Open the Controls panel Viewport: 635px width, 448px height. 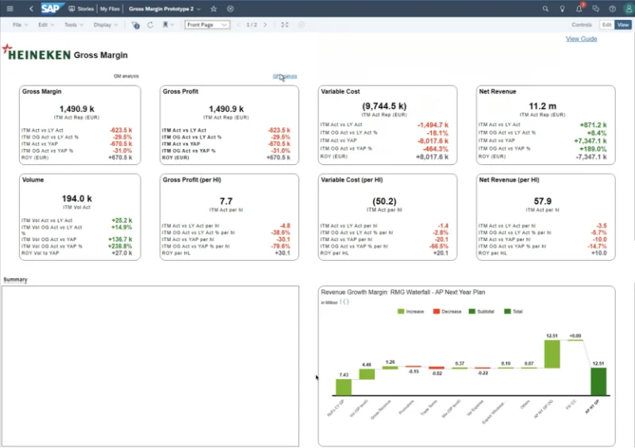click(x=582, y=25)
